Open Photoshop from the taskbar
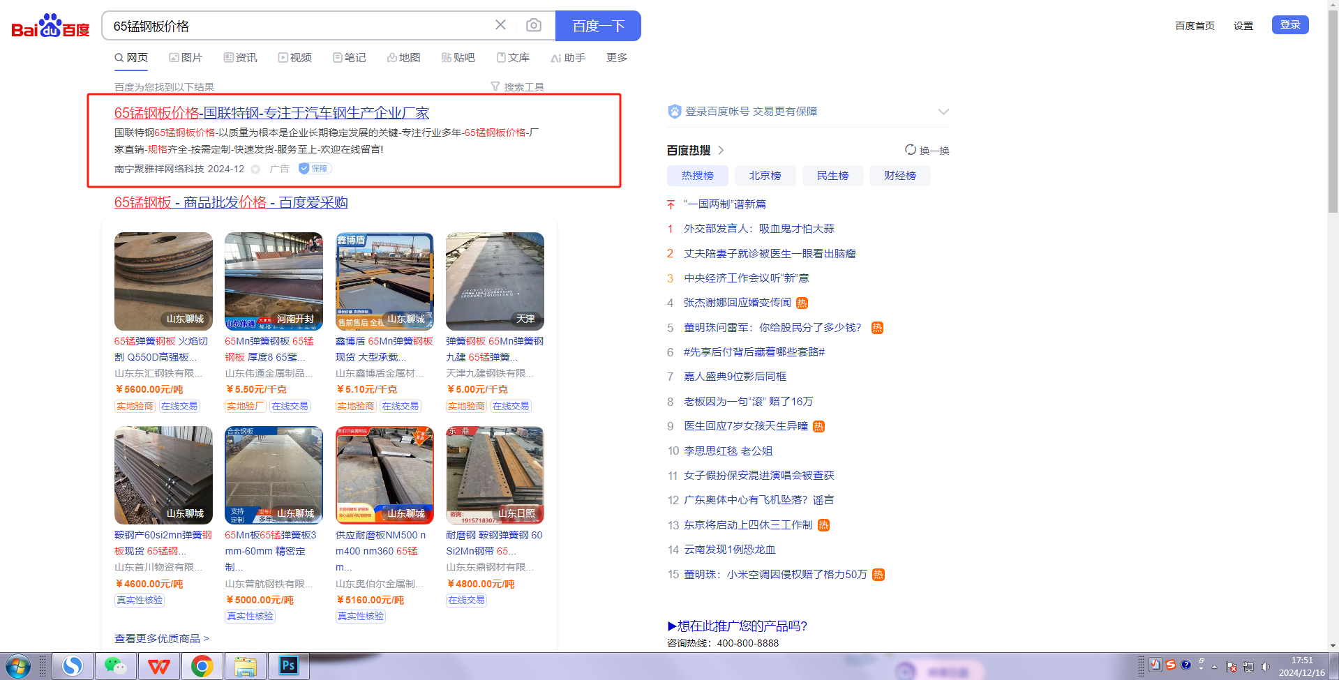The height and width of the screenshot is (680, 1339). point(288,667)
